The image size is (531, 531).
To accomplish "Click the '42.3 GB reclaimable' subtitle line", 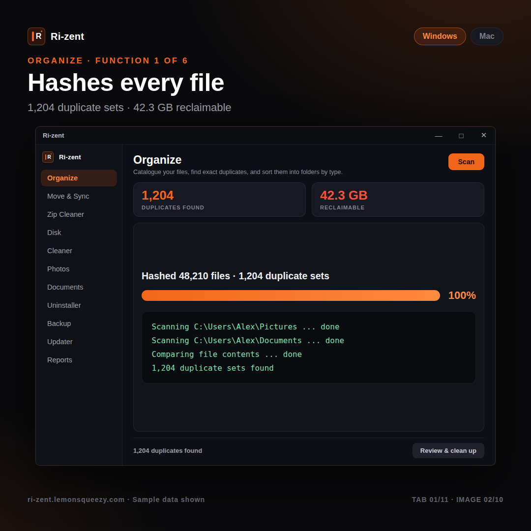I will click(129, 108).
